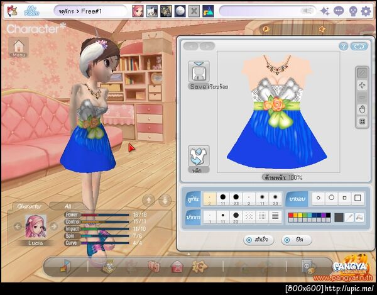Select the sparse dot pattern pen
Image resolution: width=377 pixels, height=295 pixels.
[249, 217]
